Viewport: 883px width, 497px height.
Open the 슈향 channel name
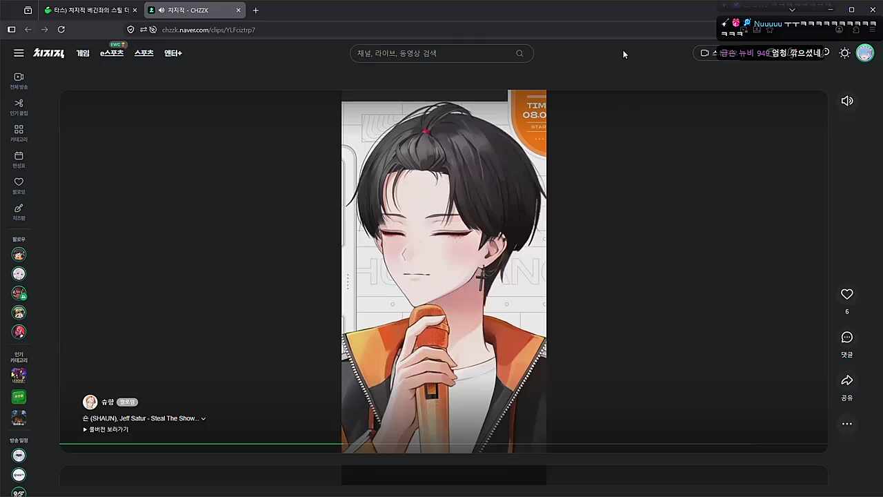point(108,402)
